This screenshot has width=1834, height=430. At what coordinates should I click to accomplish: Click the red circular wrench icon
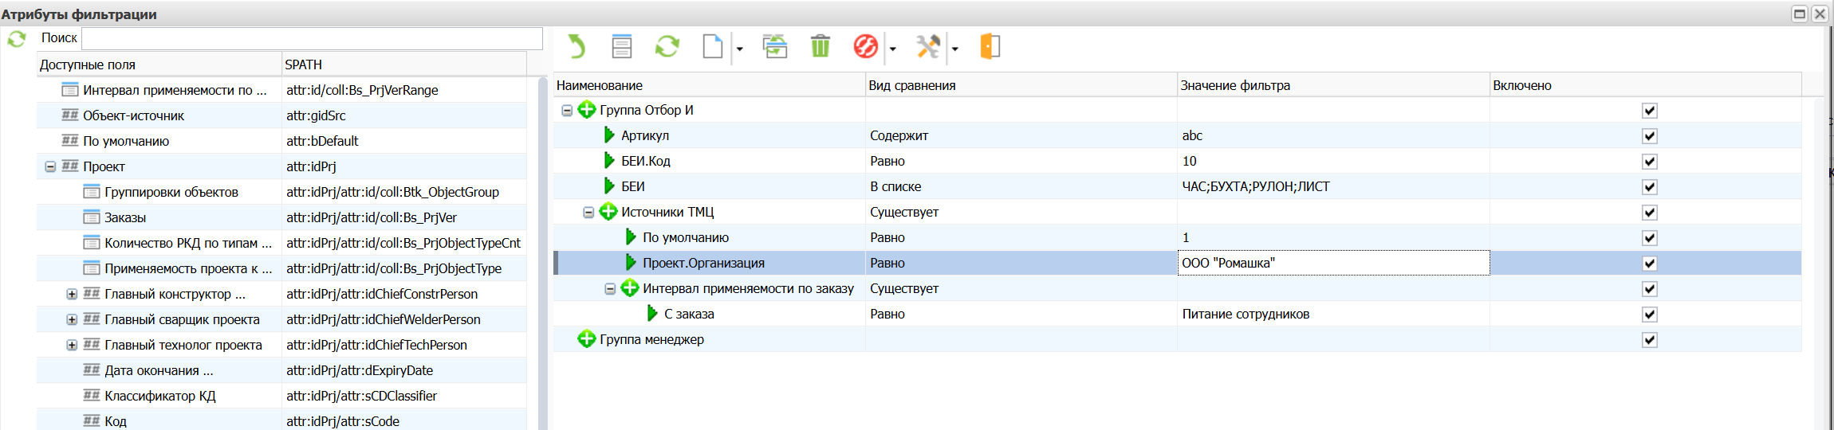tap(865, 47)
